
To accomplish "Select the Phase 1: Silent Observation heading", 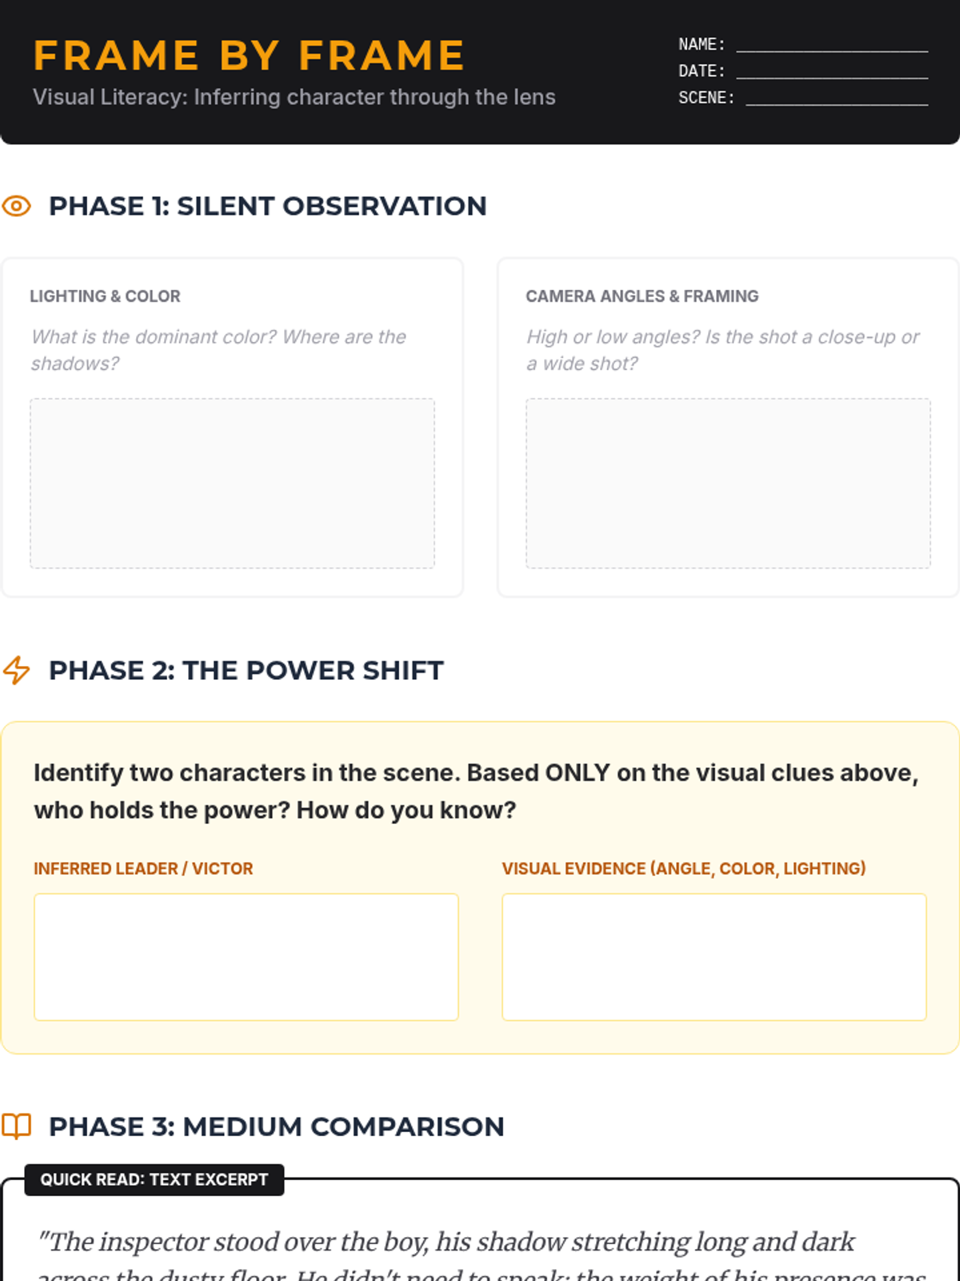I will click(x=267, y=207).
